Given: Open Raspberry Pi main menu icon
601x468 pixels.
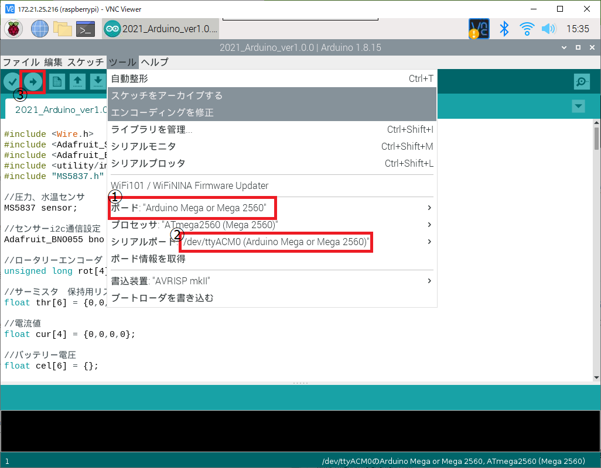Looking at the screenshot, I should [x=13, y=29].
